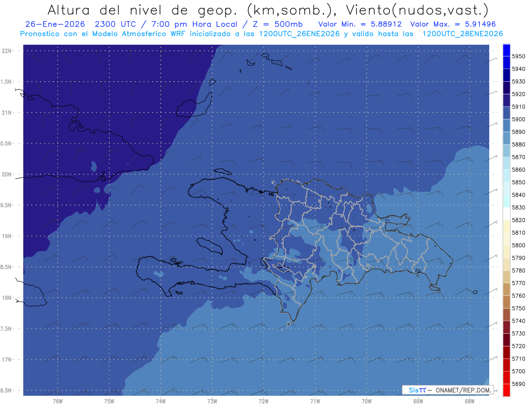Click the '5900' colorbar value

point(519,119)
